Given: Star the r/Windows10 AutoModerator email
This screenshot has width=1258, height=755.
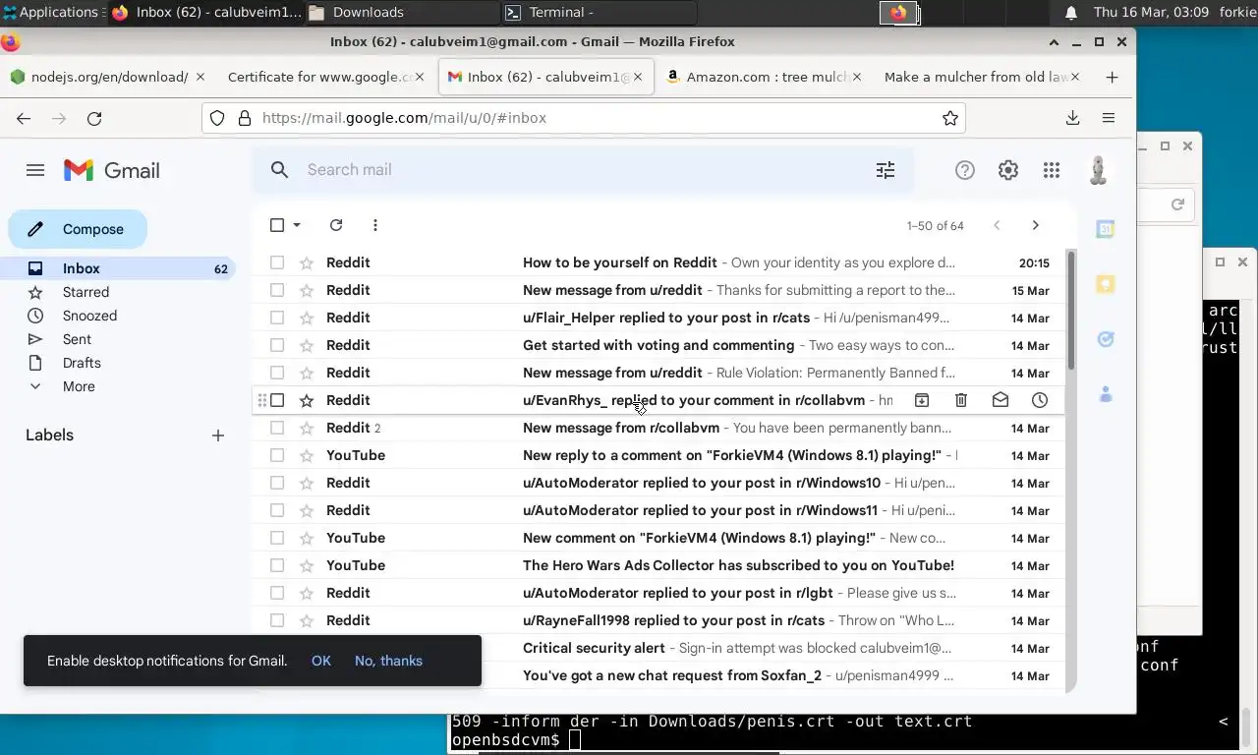Looking at the screenshot, I should [307, 483].
